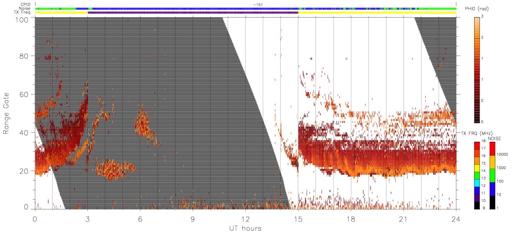Select the blue 11-12 MHz TX FRQ swatch
Screen dimensions: 513x237
tap(478, 190)
